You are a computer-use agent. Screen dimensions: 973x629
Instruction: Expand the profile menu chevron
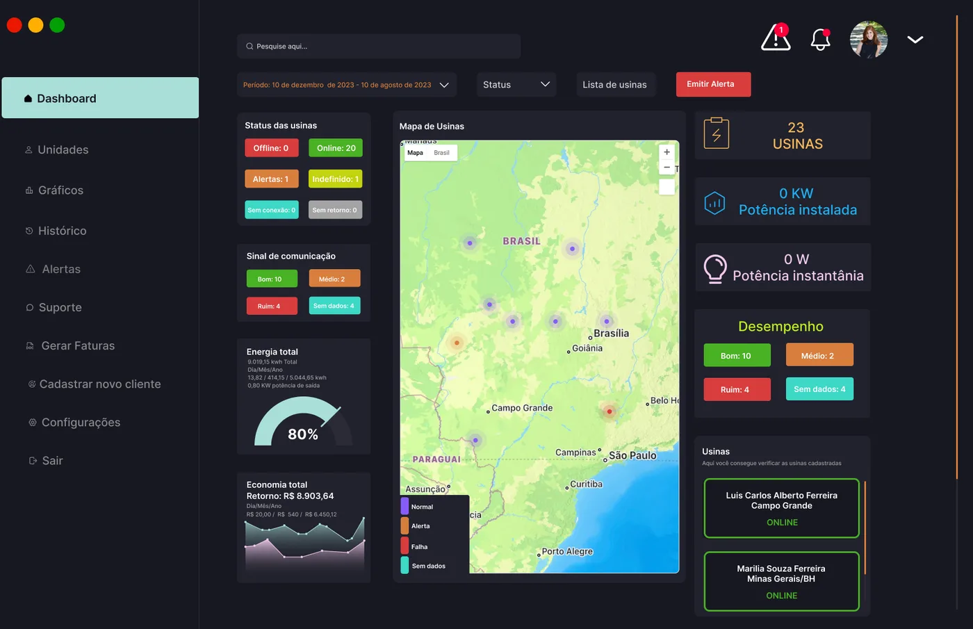click(915, 40)
